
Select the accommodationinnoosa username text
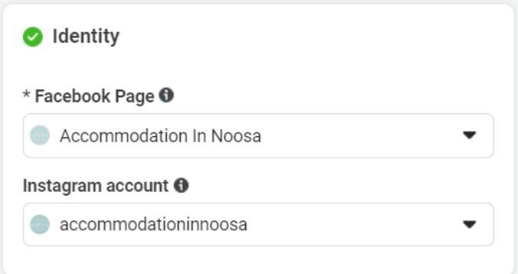pyautogui.click(x=153, y=225)
